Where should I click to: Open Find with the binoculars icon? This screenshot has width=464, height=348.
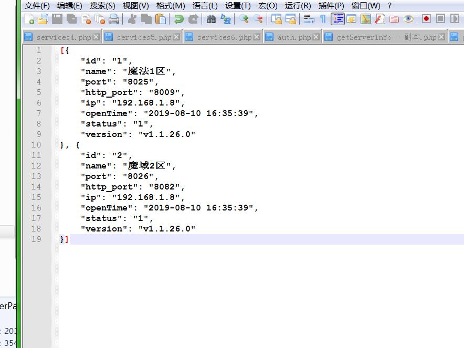[x=211, y=19]
